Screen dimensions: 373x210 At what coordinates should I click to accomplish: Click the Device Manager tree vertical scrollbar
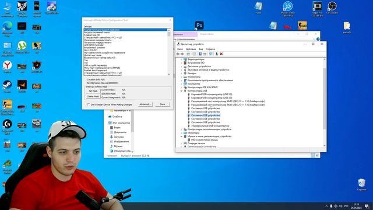pyautogui.click(x=324, y=103)
